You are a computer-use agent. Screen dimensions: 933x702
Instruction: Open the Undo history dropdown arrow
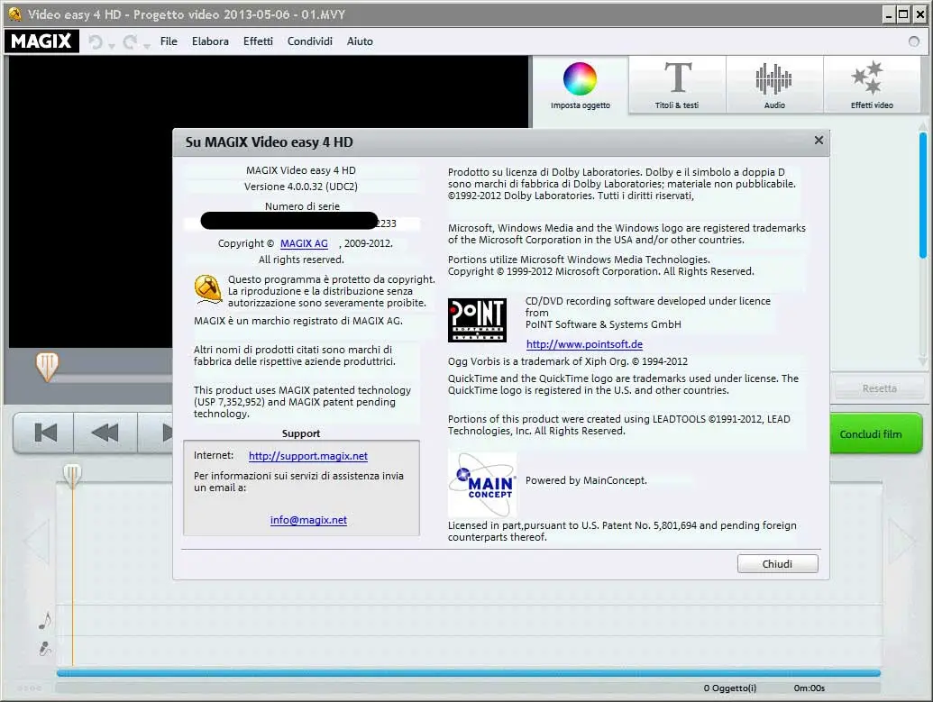[x=111, y=46]
